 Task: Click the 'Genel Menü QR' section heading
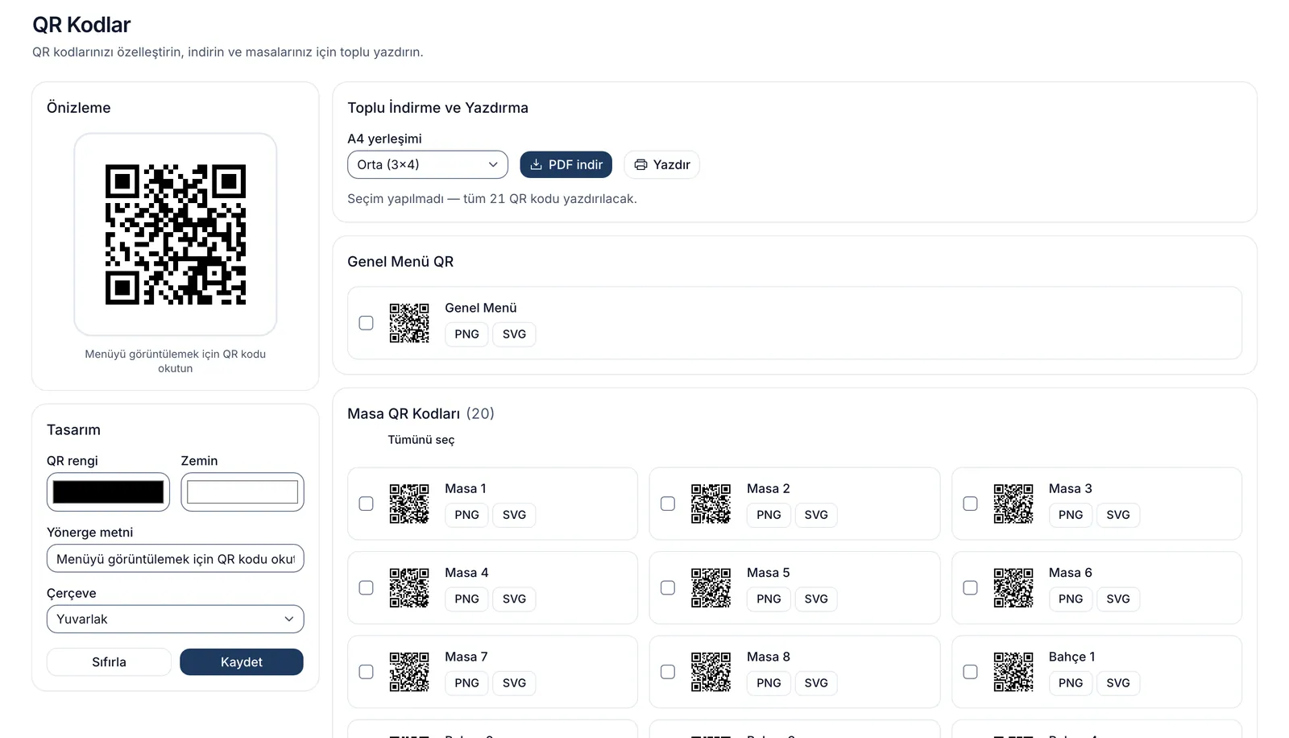pos(400,262)
